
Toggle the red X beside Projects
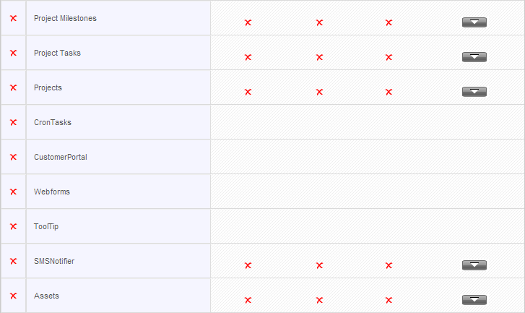coord(14,87)
